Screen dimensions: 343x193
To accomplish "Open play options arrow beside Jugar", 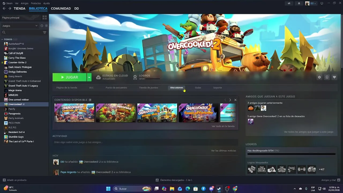I will (x=89, y=77).
